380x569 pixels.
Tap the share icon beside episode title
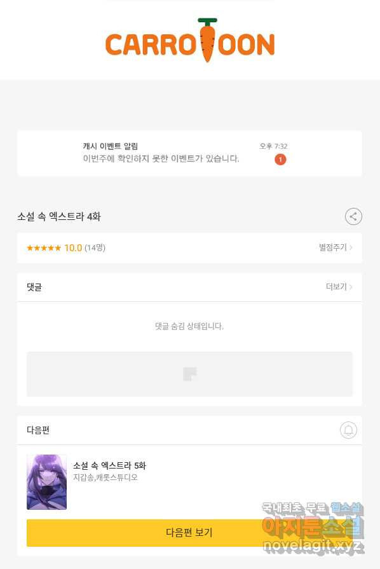tap(353, 217)
